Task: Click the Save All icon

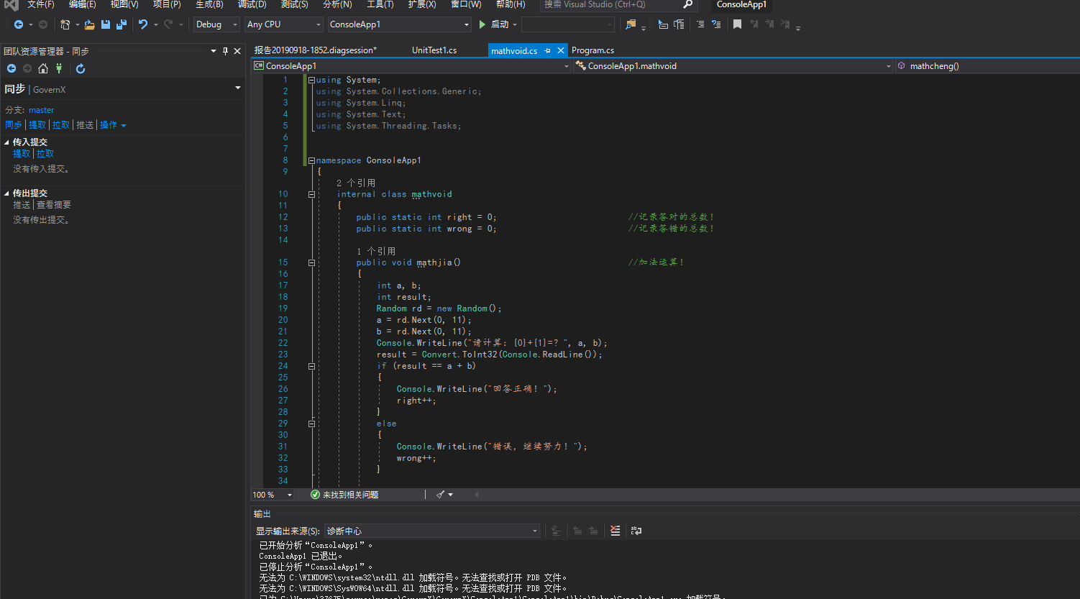Action: (122, 24)
